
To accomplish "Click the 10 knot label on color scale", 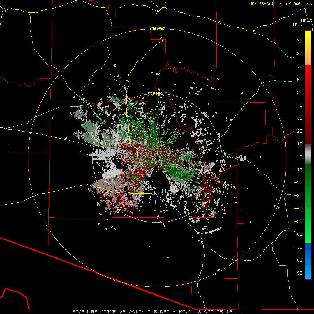I will (300, 144).
